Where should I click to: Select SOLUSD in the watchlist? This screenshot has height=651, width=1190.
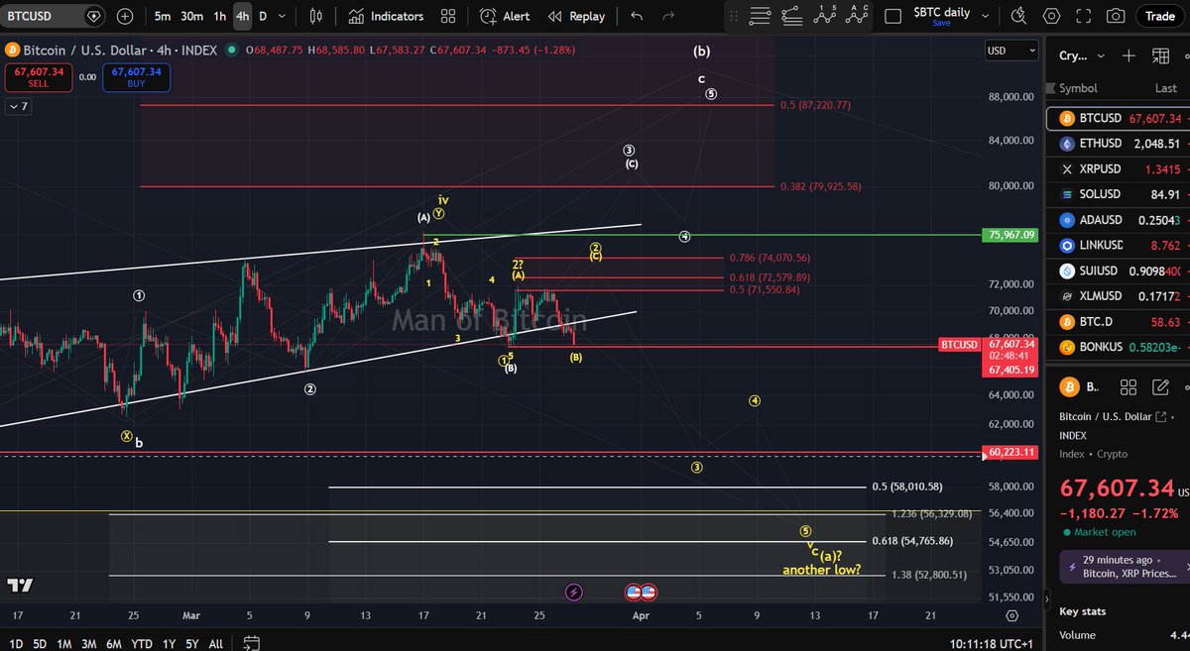[x=1118, y=194]
